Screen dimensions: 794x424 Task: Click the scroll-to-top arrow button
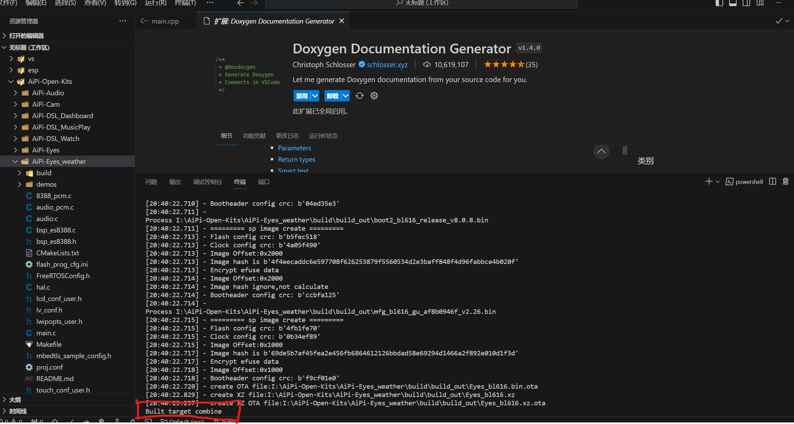[601, 151]
